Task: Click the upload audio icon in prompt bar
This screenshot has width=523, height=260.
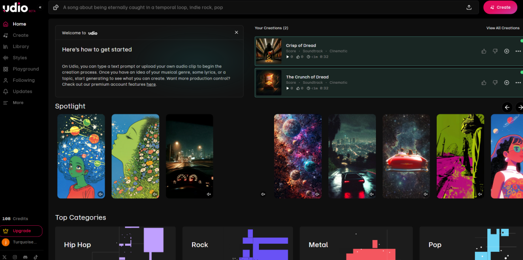Action: 469,8
